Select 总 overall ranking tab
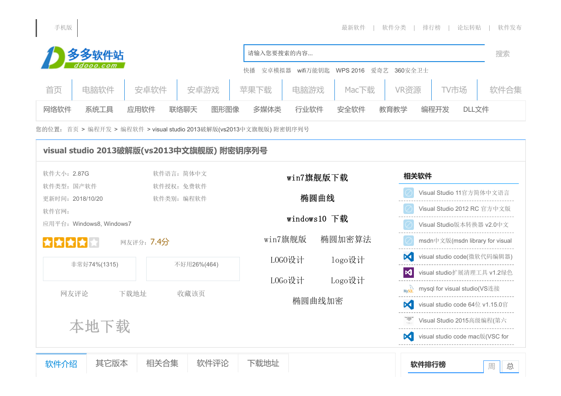 pos(510,366)
